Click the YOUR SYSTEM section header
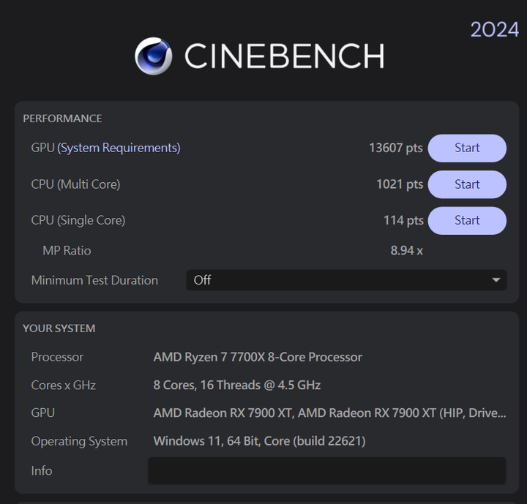 [x=59, y=328]
